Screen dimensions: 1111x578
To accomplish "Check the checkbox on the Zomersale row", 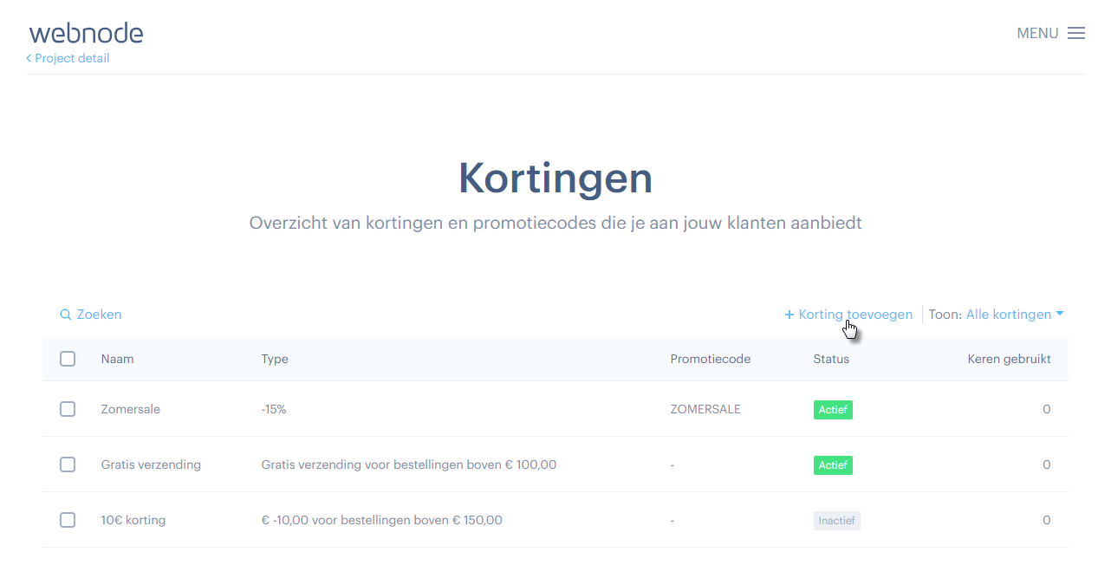I will [68, 409].
